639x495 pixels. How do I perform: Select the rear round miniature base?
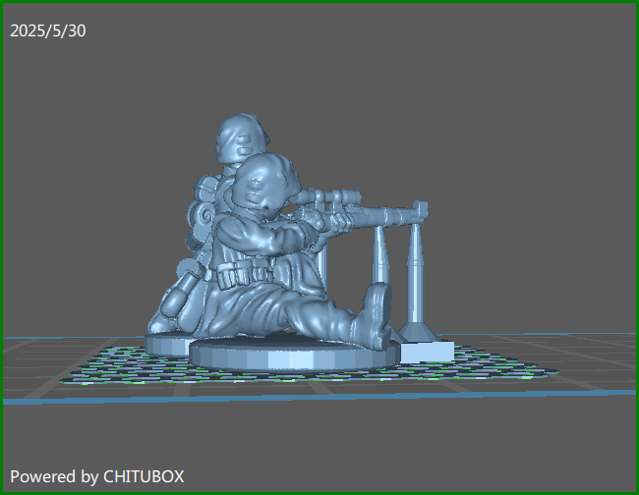coord(169,344)
